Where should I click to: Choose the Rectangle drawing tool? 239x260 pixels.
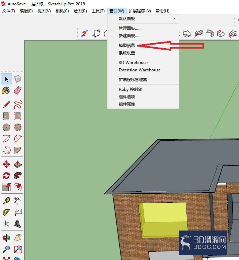6,116
